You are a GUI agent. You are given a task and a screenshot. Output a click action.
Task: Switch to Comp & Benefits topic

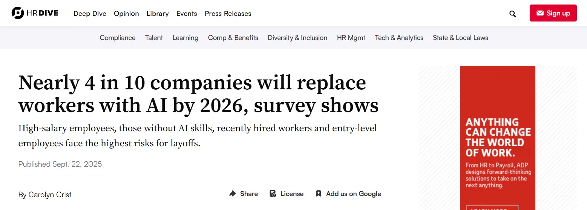[x=233, y=38]
